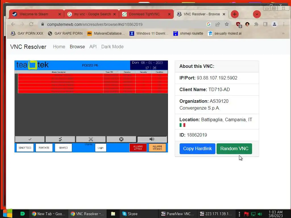291x218 pixels.
Task: Click the orange ALLARMI STORICI button
Action: click(157, 148)
